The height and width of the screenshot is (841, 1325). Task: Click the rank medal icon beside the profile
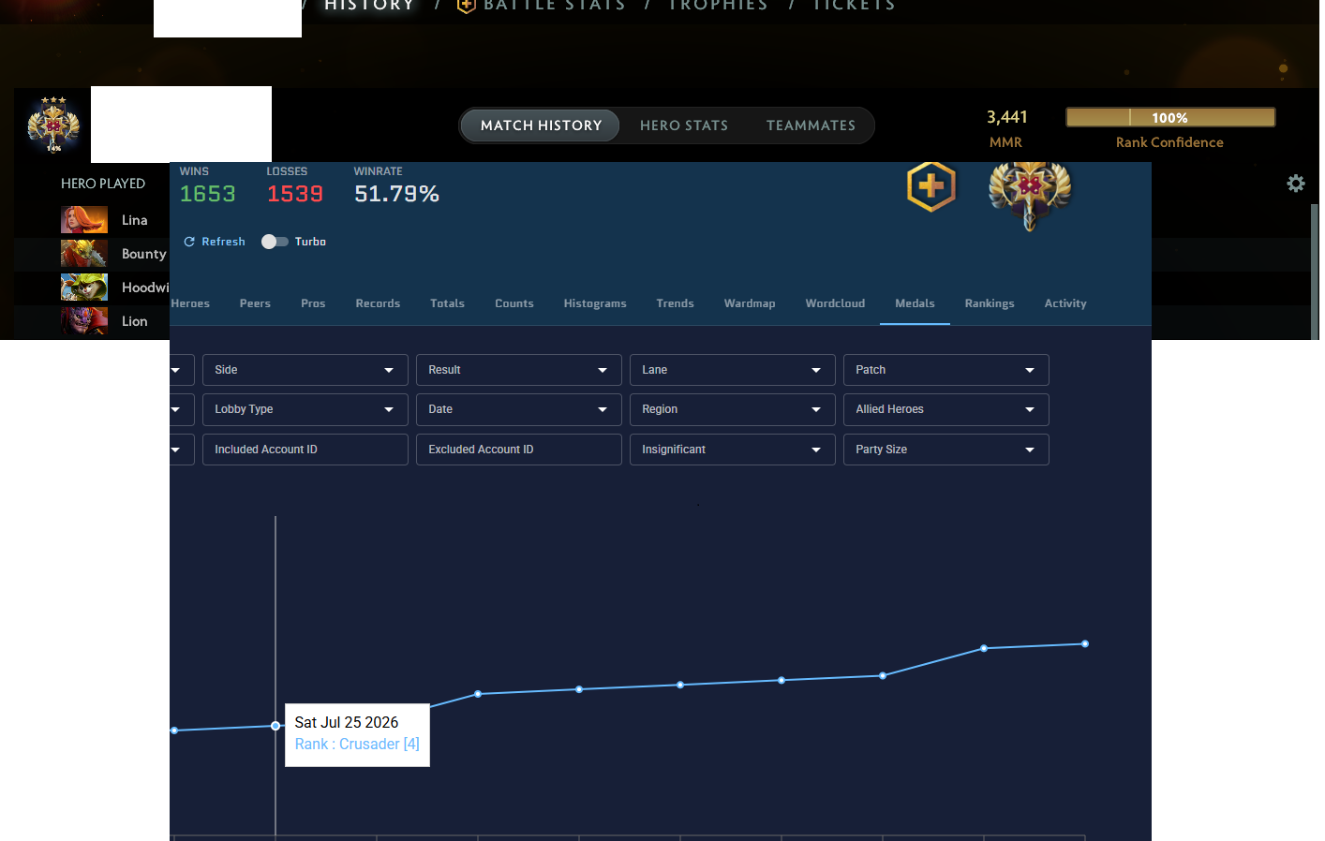pos(53,125)
